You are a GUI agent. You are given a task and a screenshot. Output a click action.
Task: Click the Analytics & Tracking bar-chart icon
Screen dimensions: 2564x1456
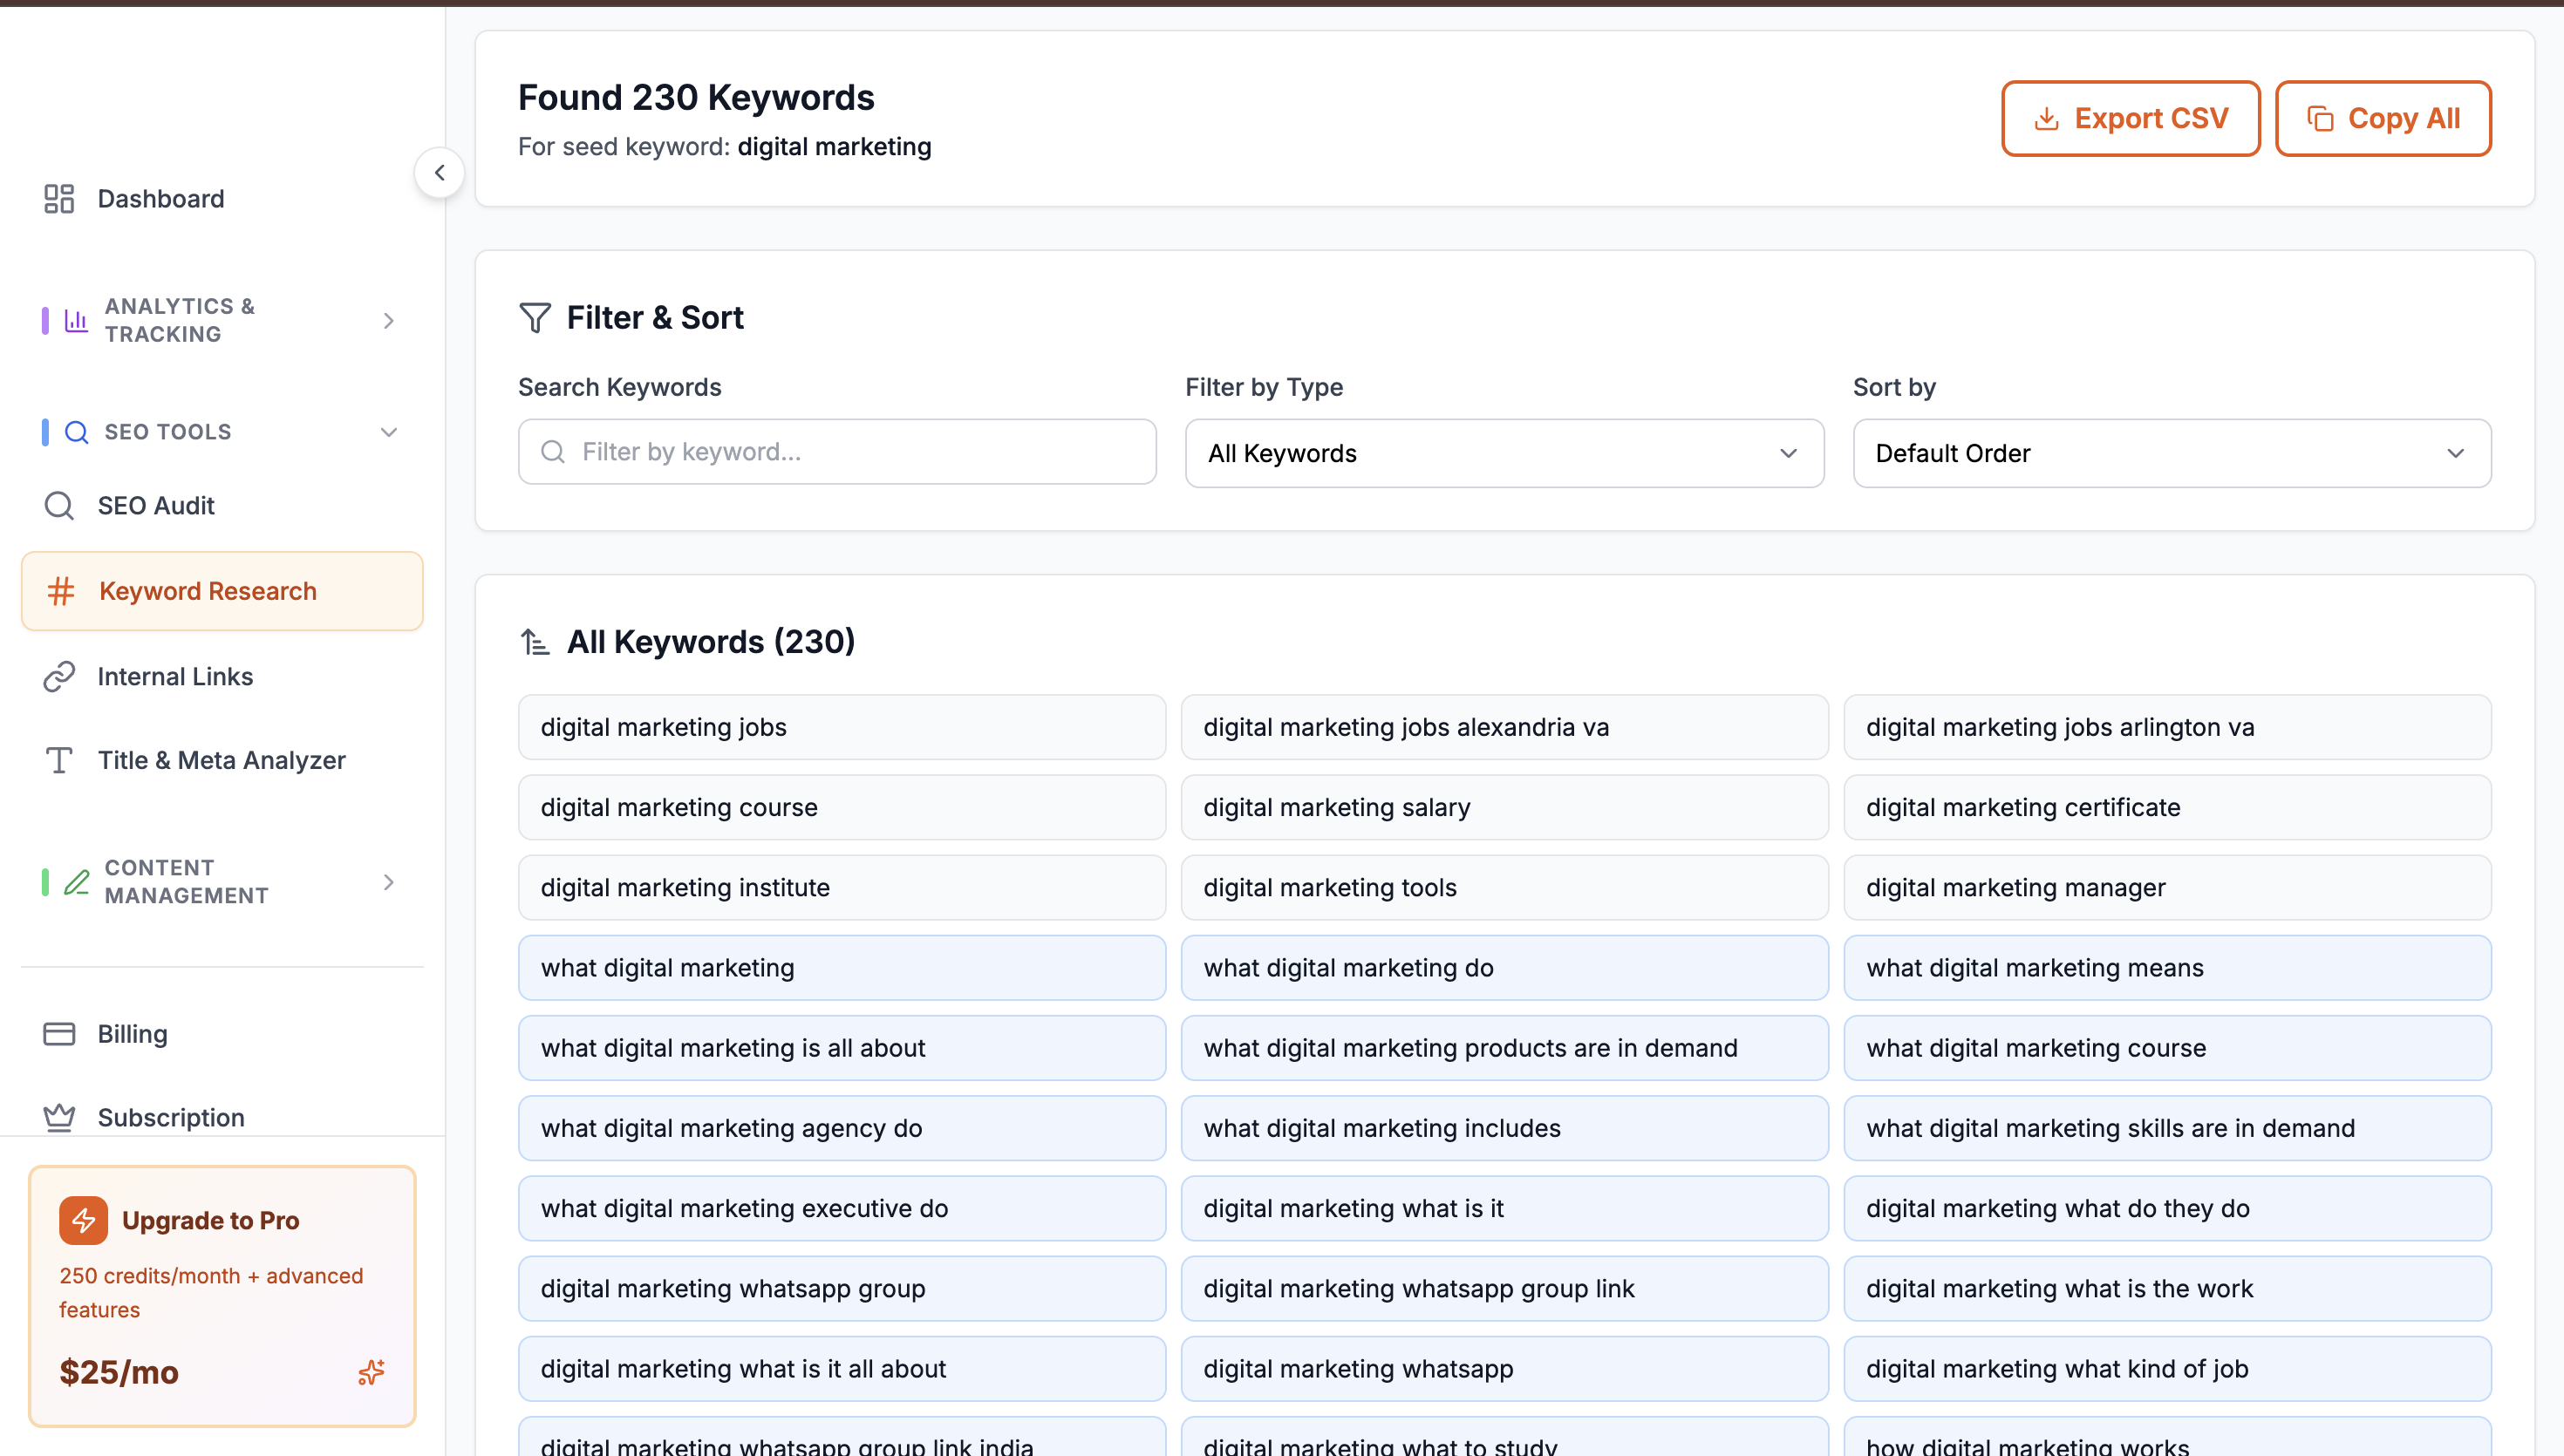(x=76, y=320)
